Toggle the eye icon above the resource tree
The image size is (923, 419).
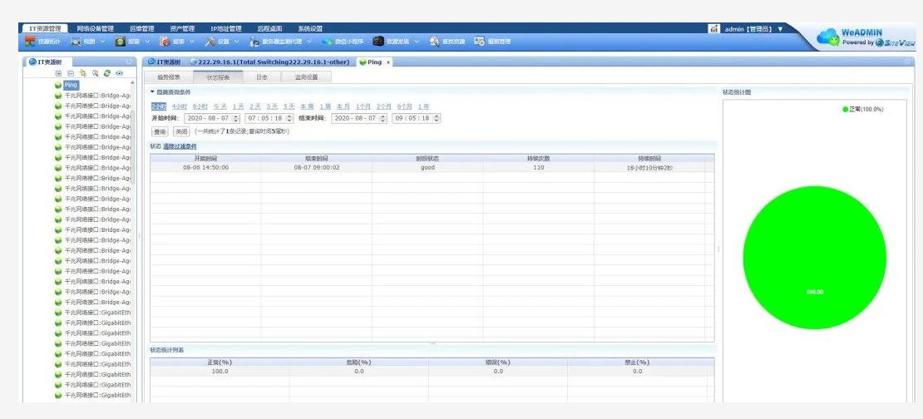pyautogui.click(x=120, y=73)
